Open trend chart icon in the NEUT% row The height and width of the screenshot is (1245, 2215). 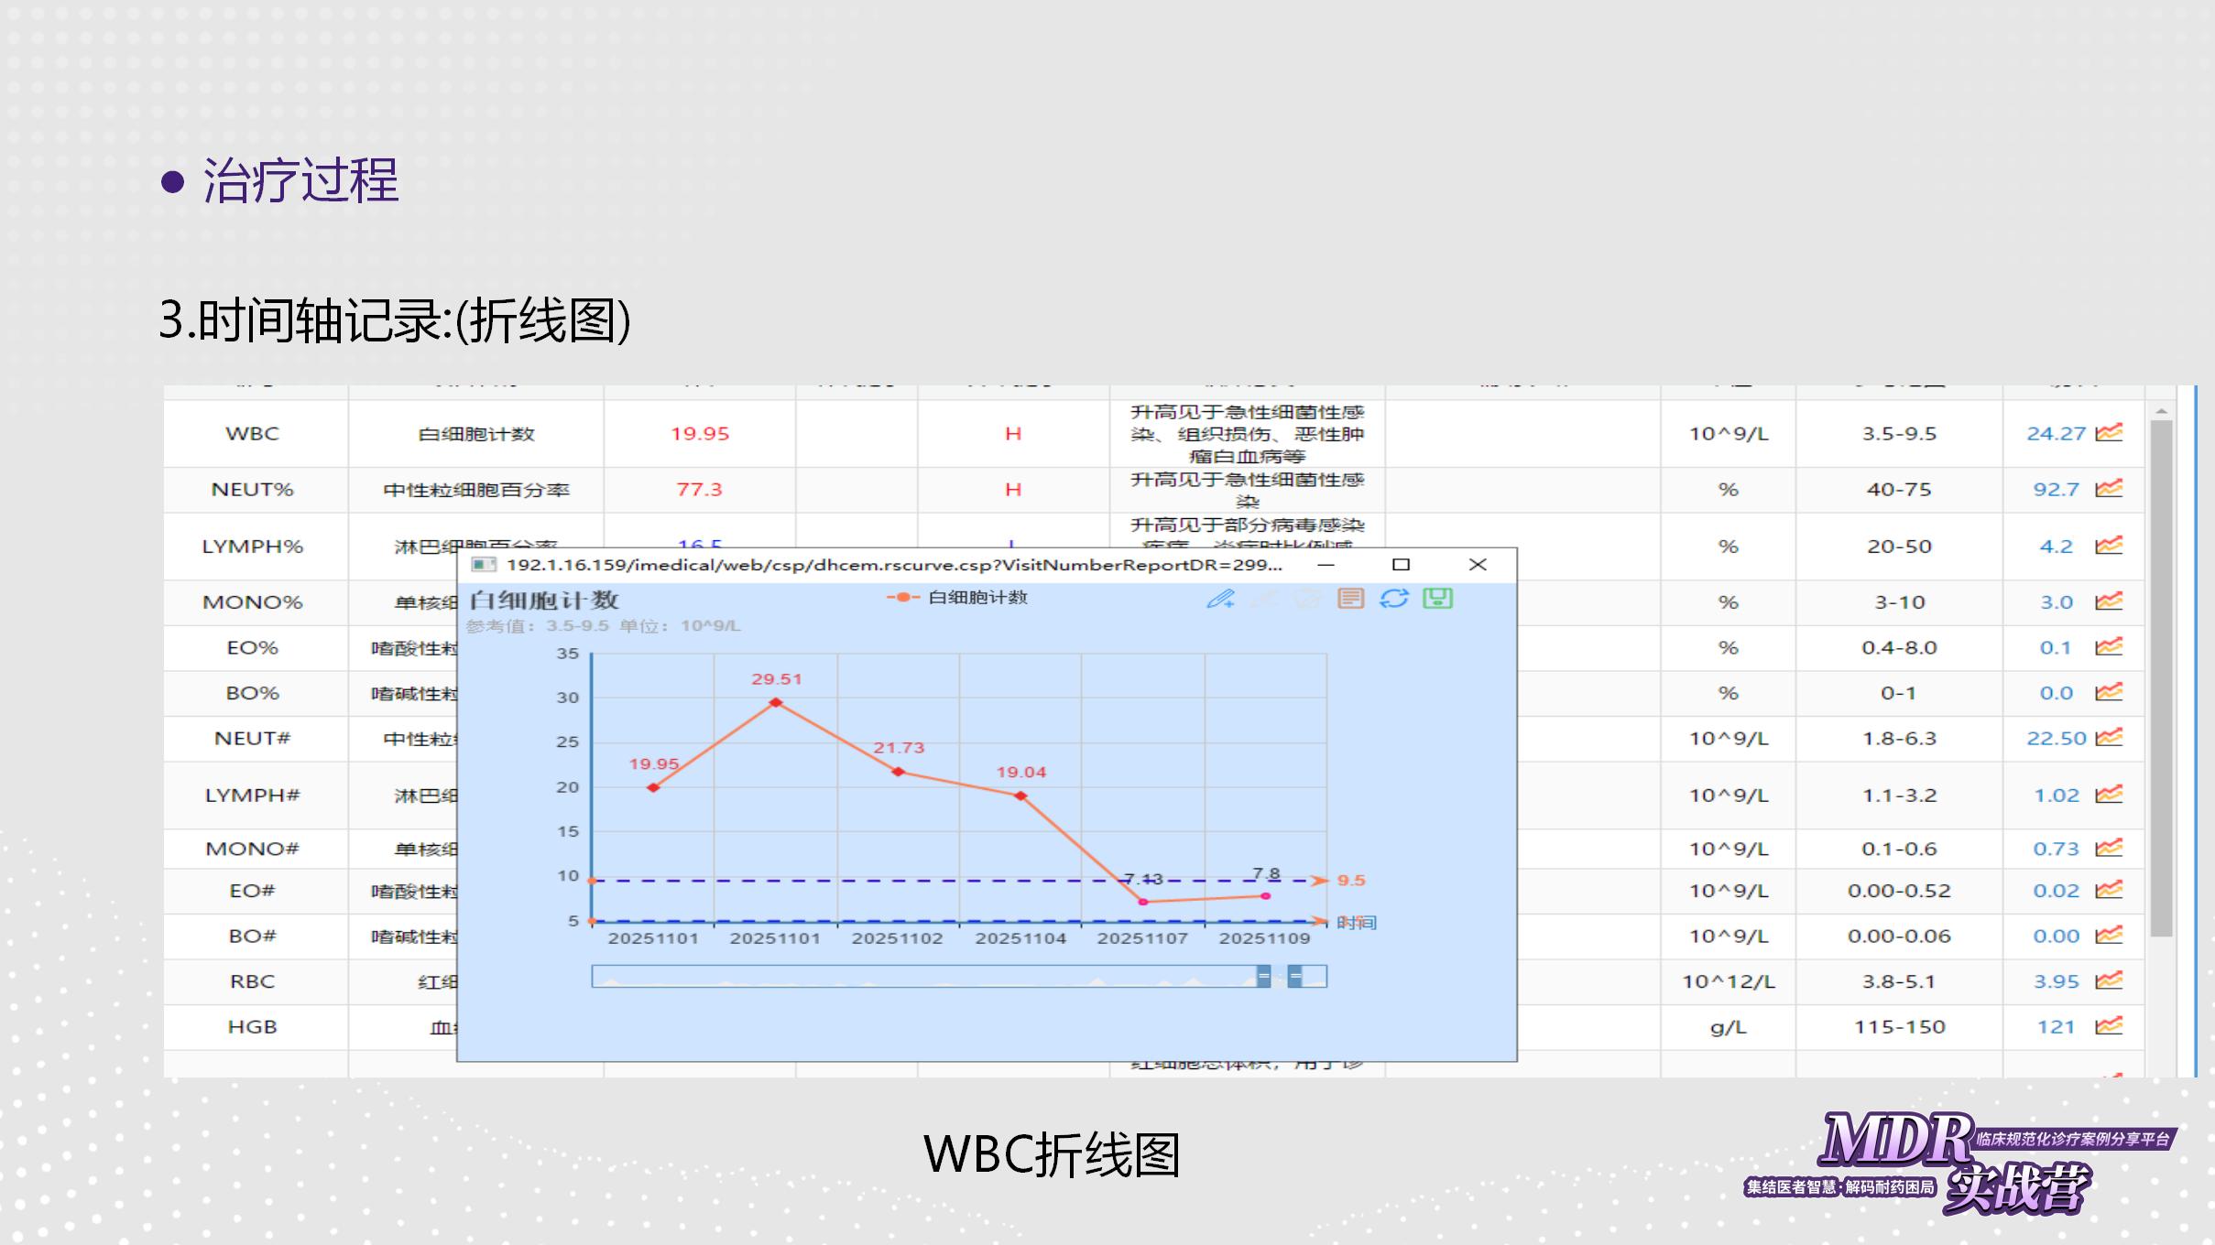(x=2109, y=489)
